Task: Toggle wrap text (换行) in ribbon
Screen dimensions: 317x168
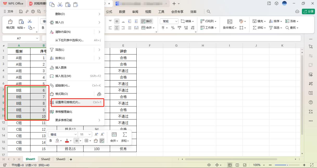Action: 147,21
